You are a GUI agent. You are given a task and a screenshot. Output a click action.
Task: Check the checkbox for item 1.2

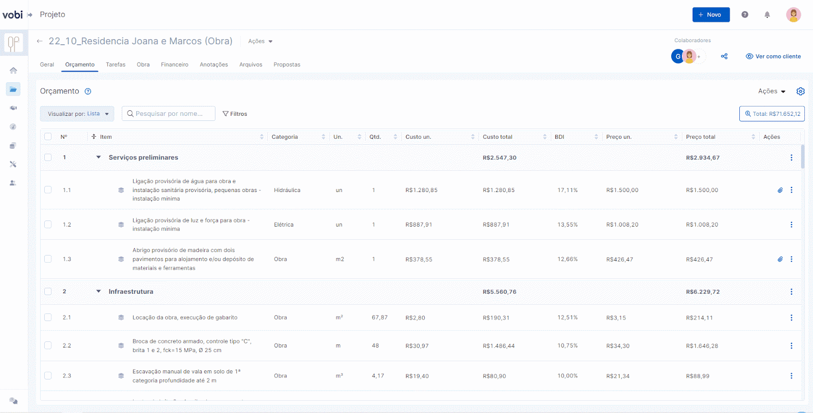[x=48, y=225]
